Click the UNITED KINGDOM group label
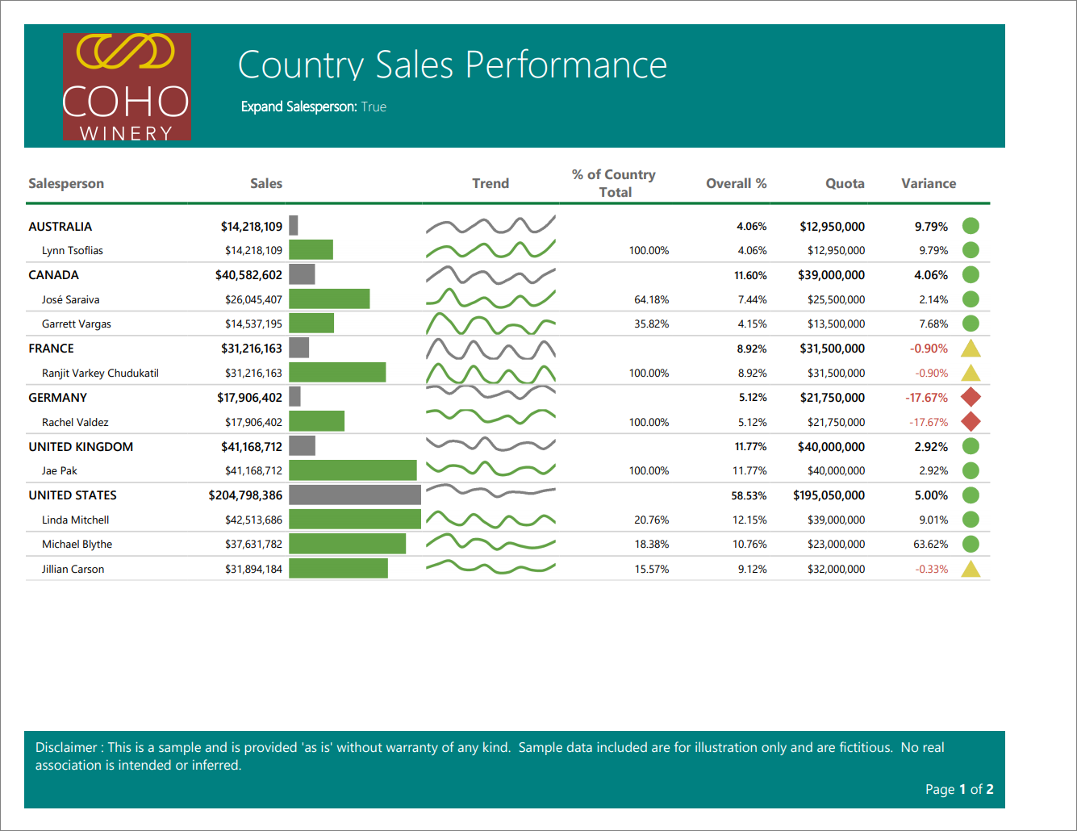Viewport: 1077px width, 831px height. 81,447
